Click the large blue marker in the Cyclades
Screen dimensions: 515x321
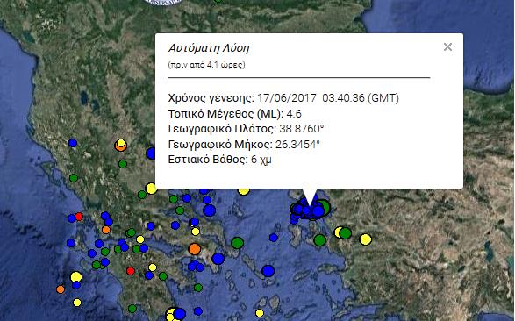tap(268, 271)
